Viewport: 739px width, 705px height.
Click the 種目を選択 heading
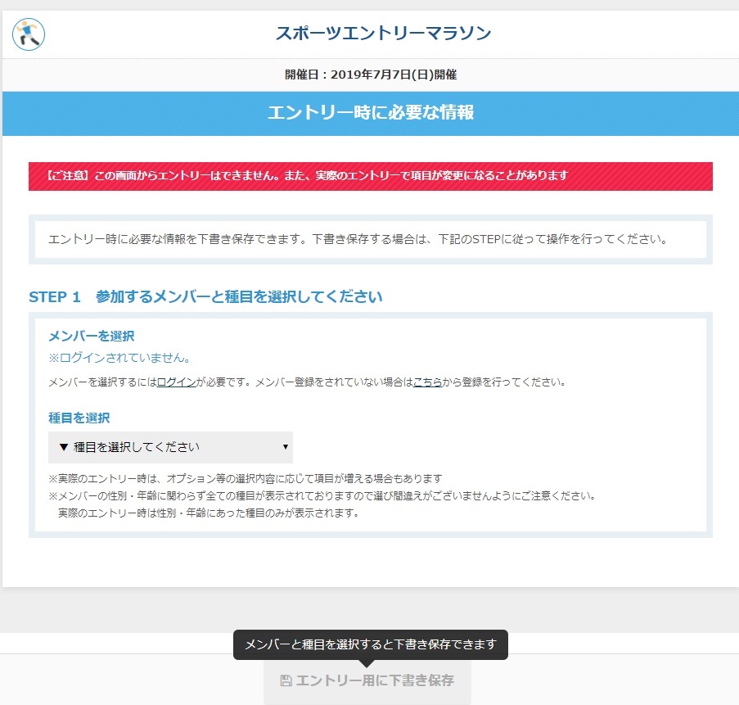click(79, 418)
